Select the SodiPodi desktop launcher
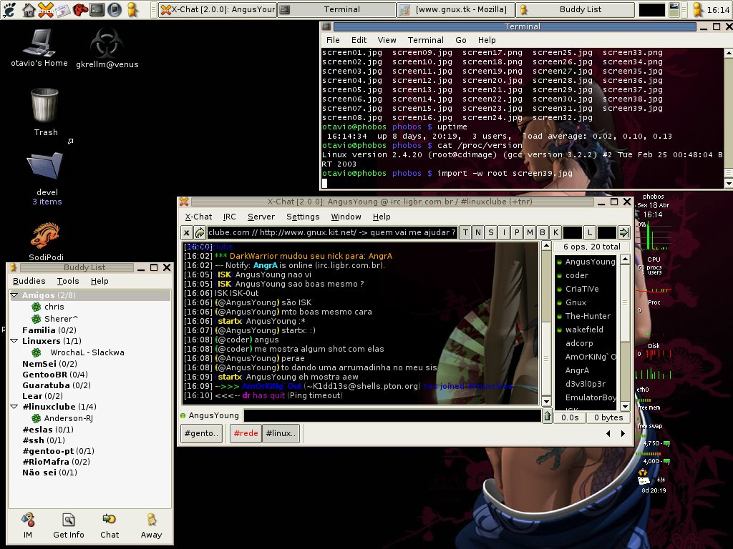733x549 pixels. click(x=46, y=241)
